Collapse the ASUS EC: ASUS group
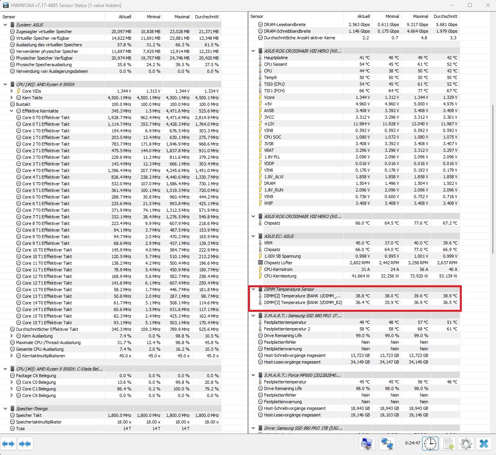Viewport: 496px width, 455px height. click(253, 236)
